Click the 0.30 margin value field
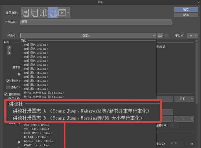The width and height of the screenshot is (201, 148). tap(176, 144)
